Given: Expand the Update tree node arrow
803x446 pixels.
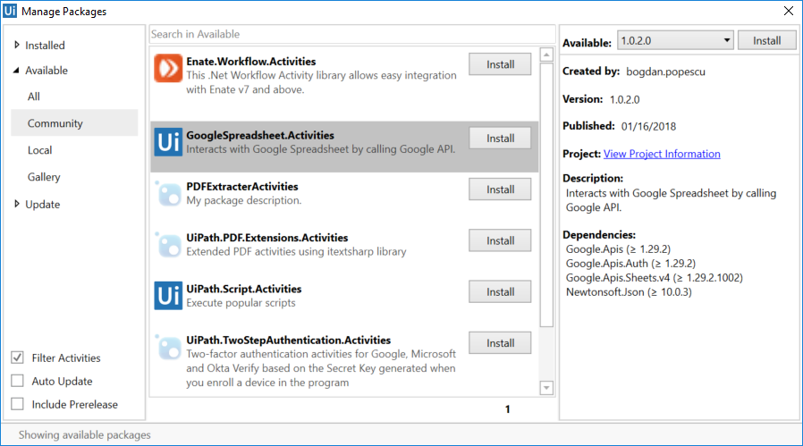Looking at the screenshot, I should (x=16, y=204).
